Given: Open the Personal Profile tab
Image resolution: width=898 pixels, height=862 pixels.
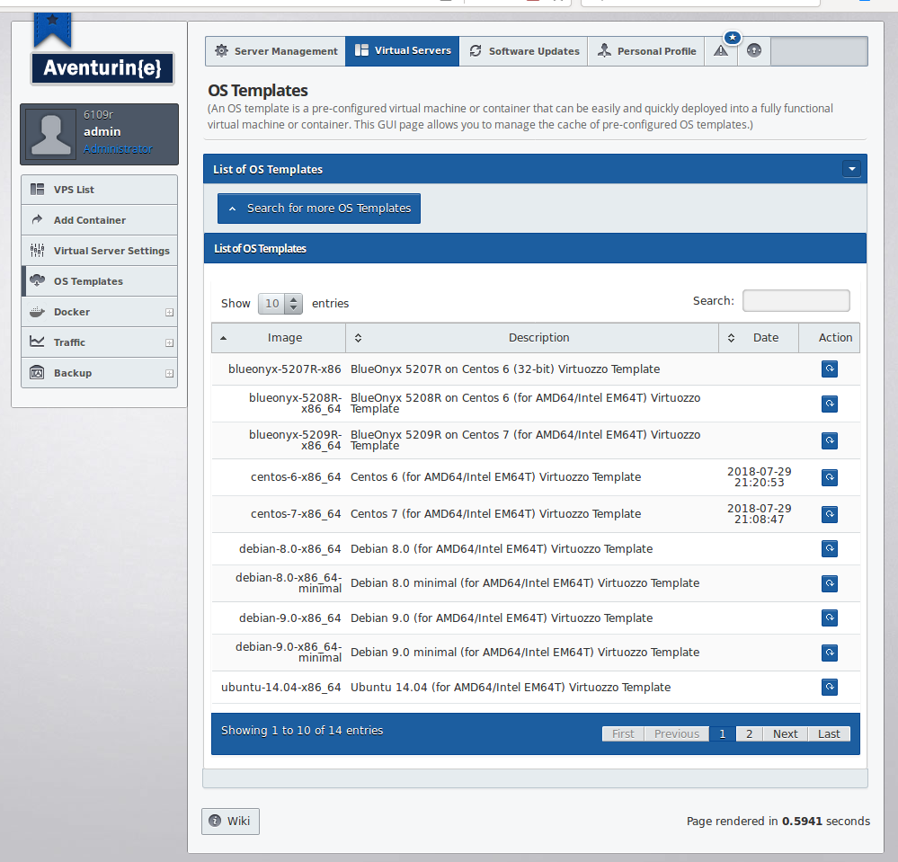Looking at the screenshot, I should coord(646,51).
